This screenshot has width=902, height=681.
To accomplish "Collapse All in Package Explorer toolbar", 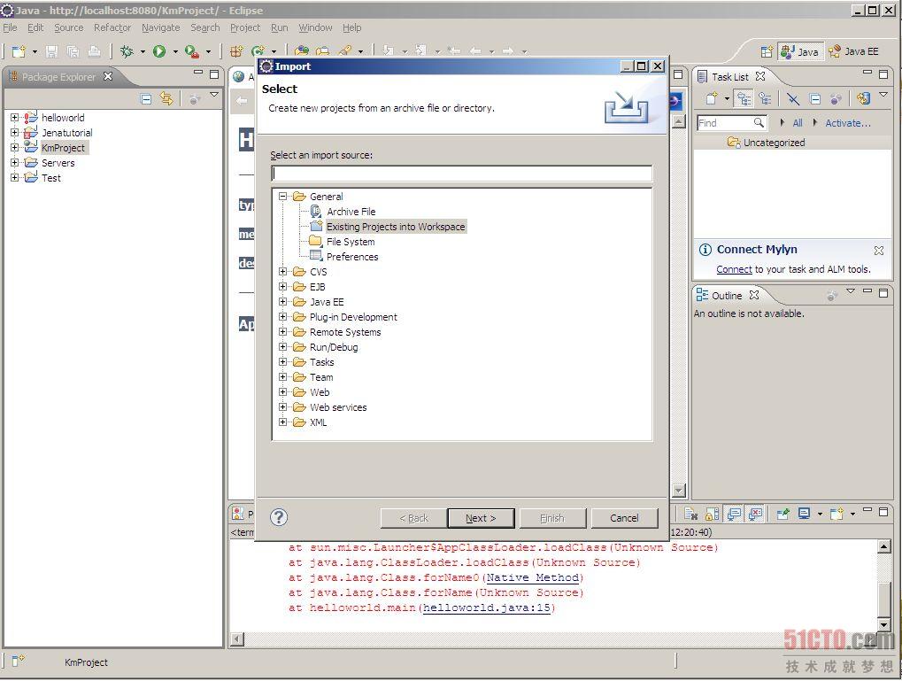I will [146, 99].
